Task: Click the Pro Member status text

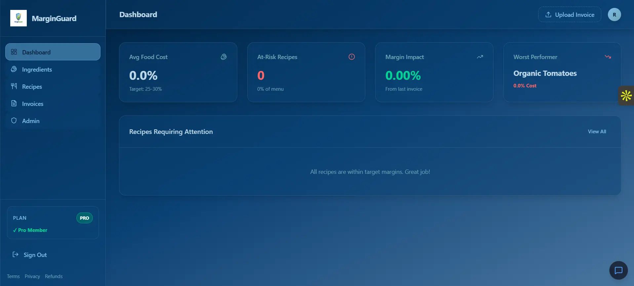Action: pos(30,230)
